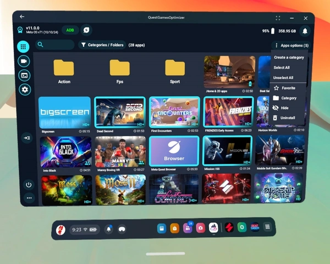The height and width of the screenshot is (264, 330).
Task: Click the notification bell in header
Action: coord(305,31)
